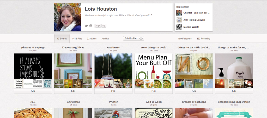Open the Menu Plan board cover image
Viewport: 267px width, 118px height.
154,66
